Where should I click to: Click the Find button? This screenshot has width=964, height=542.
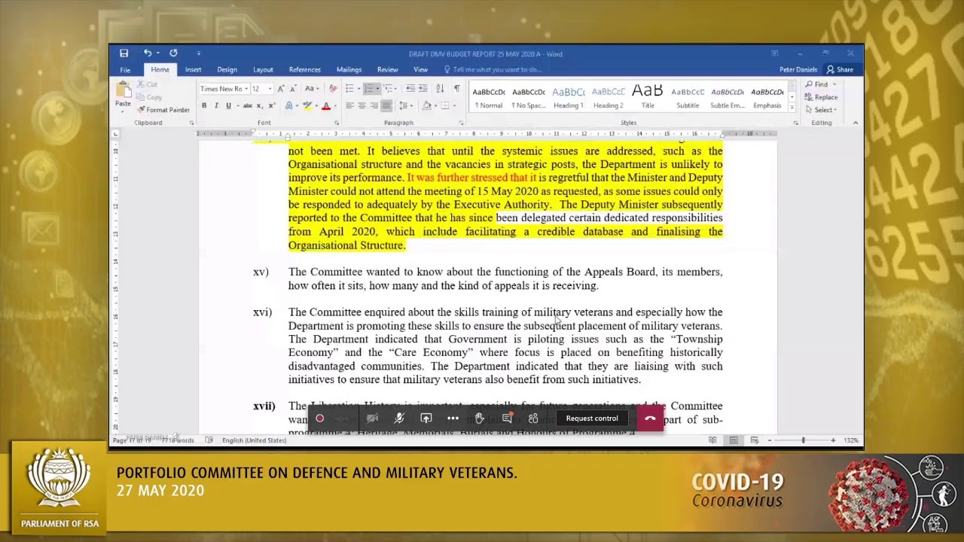[x=818, y=84]
